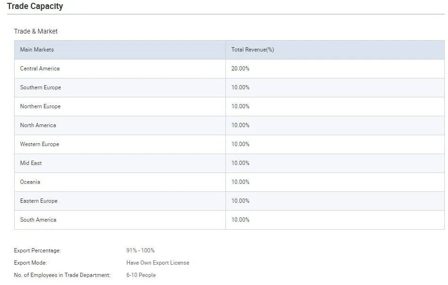Select the 91% - 100% export value

[140, 250]
